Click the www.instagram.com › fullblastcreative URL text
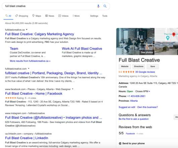This screenshot has width=178, height=148. pyautogui.click(x=25, y=113)
